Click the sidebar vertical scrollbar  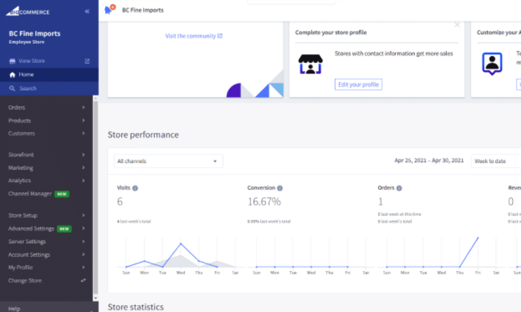[x=95, y=198]
